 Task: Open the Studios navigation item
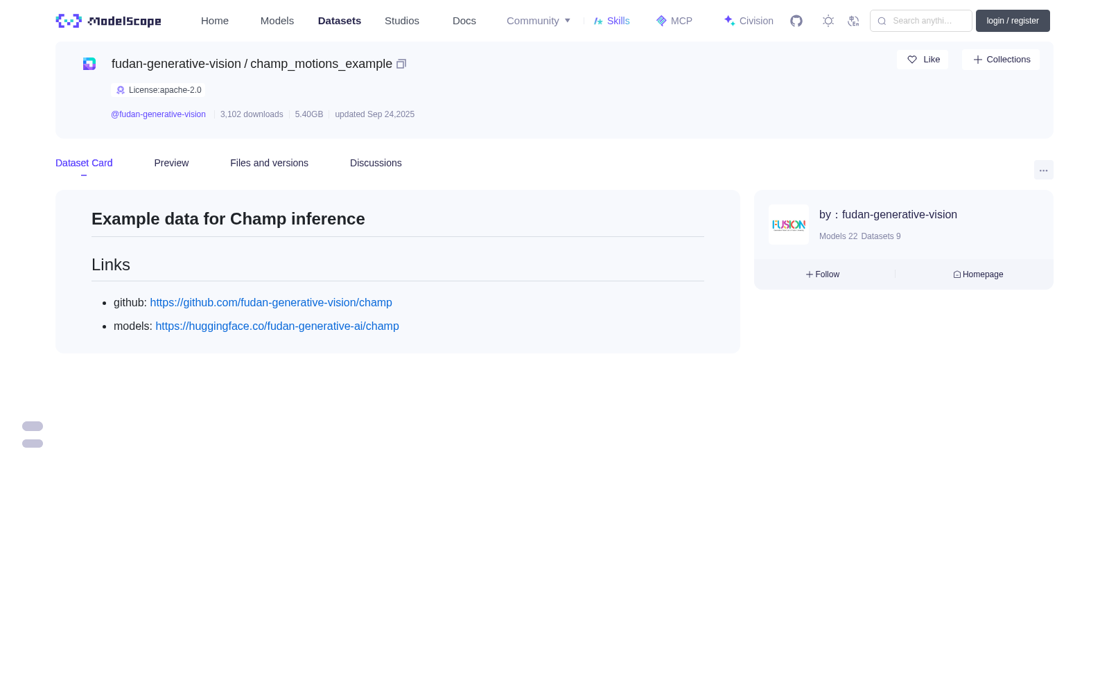(402, 21)
